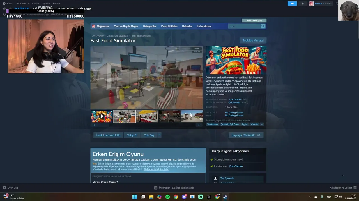This screenshot has height=201, width=359.
Task: Open Topluluk Merkezi
Action: [x=253, y=40]
